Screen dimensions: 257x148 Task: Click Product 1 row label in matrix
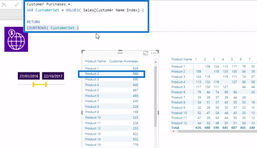[x=178, y=67]
